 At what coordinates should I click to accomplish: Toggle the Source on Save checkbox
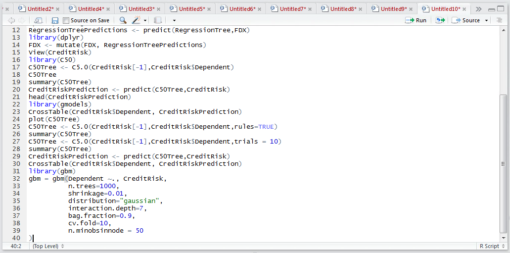click(x=66, y=20)
